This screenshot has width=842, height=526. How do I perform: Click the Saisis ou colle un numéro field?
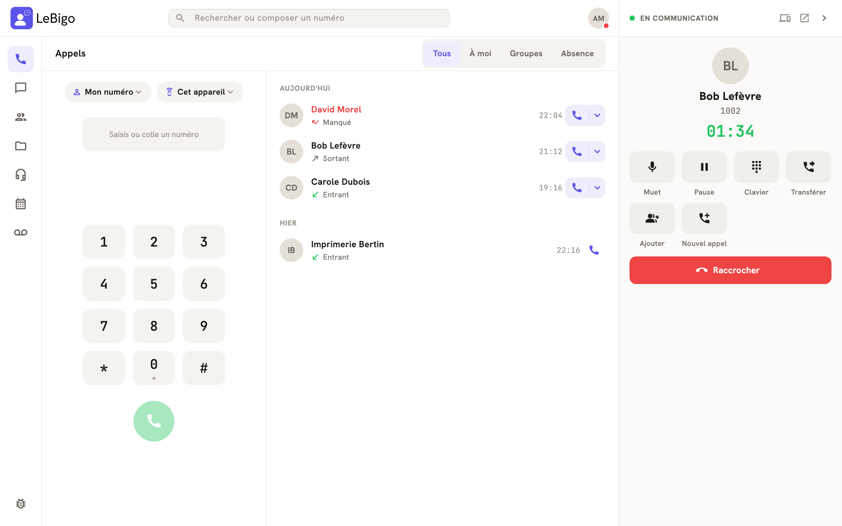(154, 134)
